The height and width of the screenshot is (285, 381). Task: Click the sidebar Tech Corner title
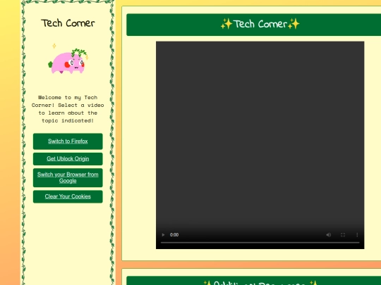(x=68, y=23)
